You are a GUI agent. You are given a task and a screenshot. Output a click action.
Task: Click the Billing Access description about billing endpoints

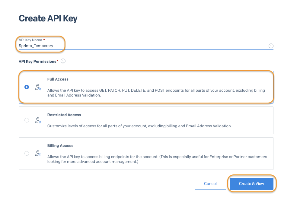(157, 159)
